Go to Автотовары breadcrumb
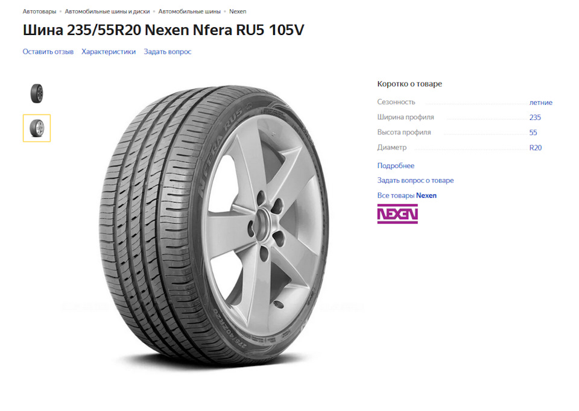 pos(40,11)
